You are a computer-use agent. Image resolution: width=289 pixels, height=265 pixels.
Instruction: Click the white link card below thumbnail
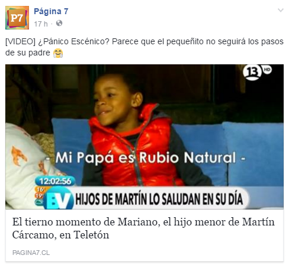144,235
